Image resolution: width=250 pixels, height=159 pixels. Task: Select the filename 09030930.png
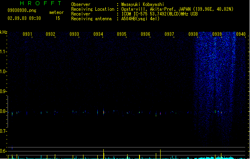(22, 10)
